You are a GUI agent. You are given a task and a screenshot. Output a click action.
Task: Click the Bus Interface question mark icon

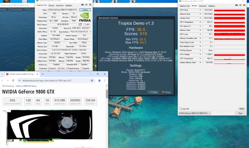(x=90, y=32)
